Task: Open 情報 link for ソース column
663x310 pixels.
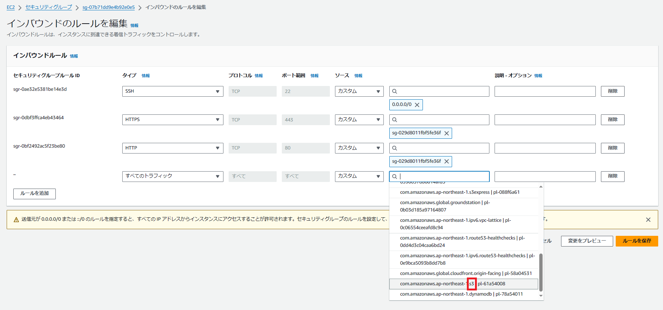Action: pos(359,76)
